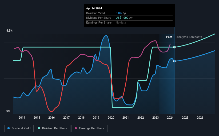This screenshot has height=136, width=219.
Task: Click the 2025 x-axis year label
Action: pyautogui.click(x=185, y=118)
